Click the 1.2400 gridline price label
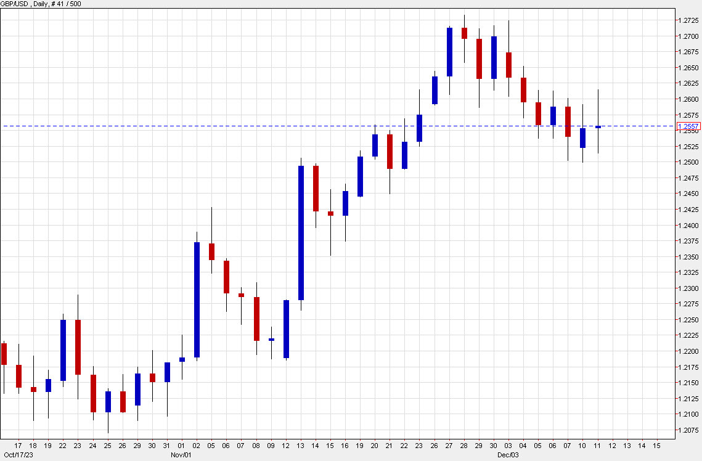702x461 pixels. [x=688, y=225]
